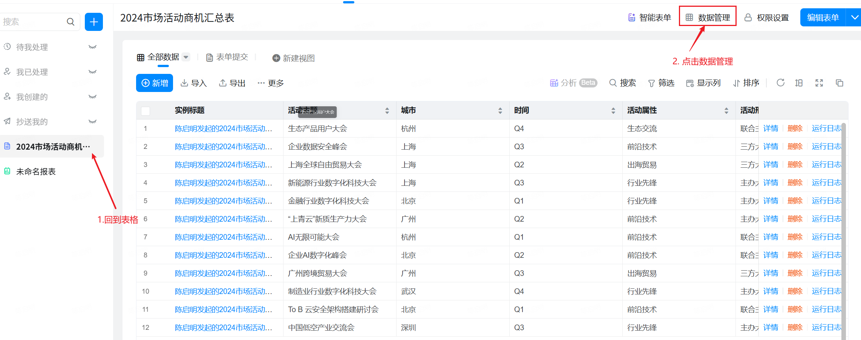The image size is (861, 340).
Task: Sort by the 城市 column arrows
Action: tap(500, 110)
